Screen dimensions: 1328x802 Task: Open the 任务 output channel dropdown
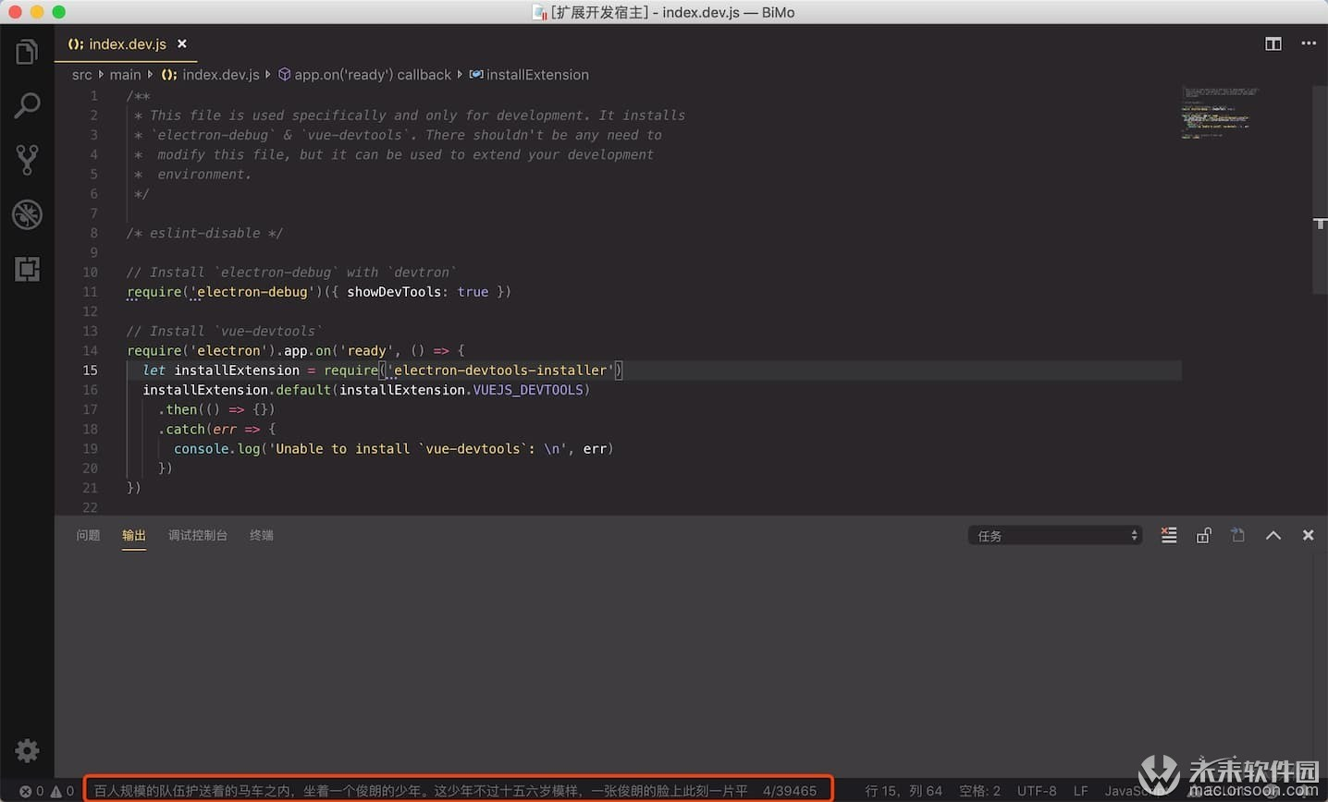[x=1054, y=535]
